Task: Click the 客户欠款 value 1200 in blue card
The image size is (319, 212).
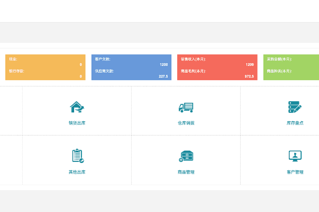Action: 164,65
